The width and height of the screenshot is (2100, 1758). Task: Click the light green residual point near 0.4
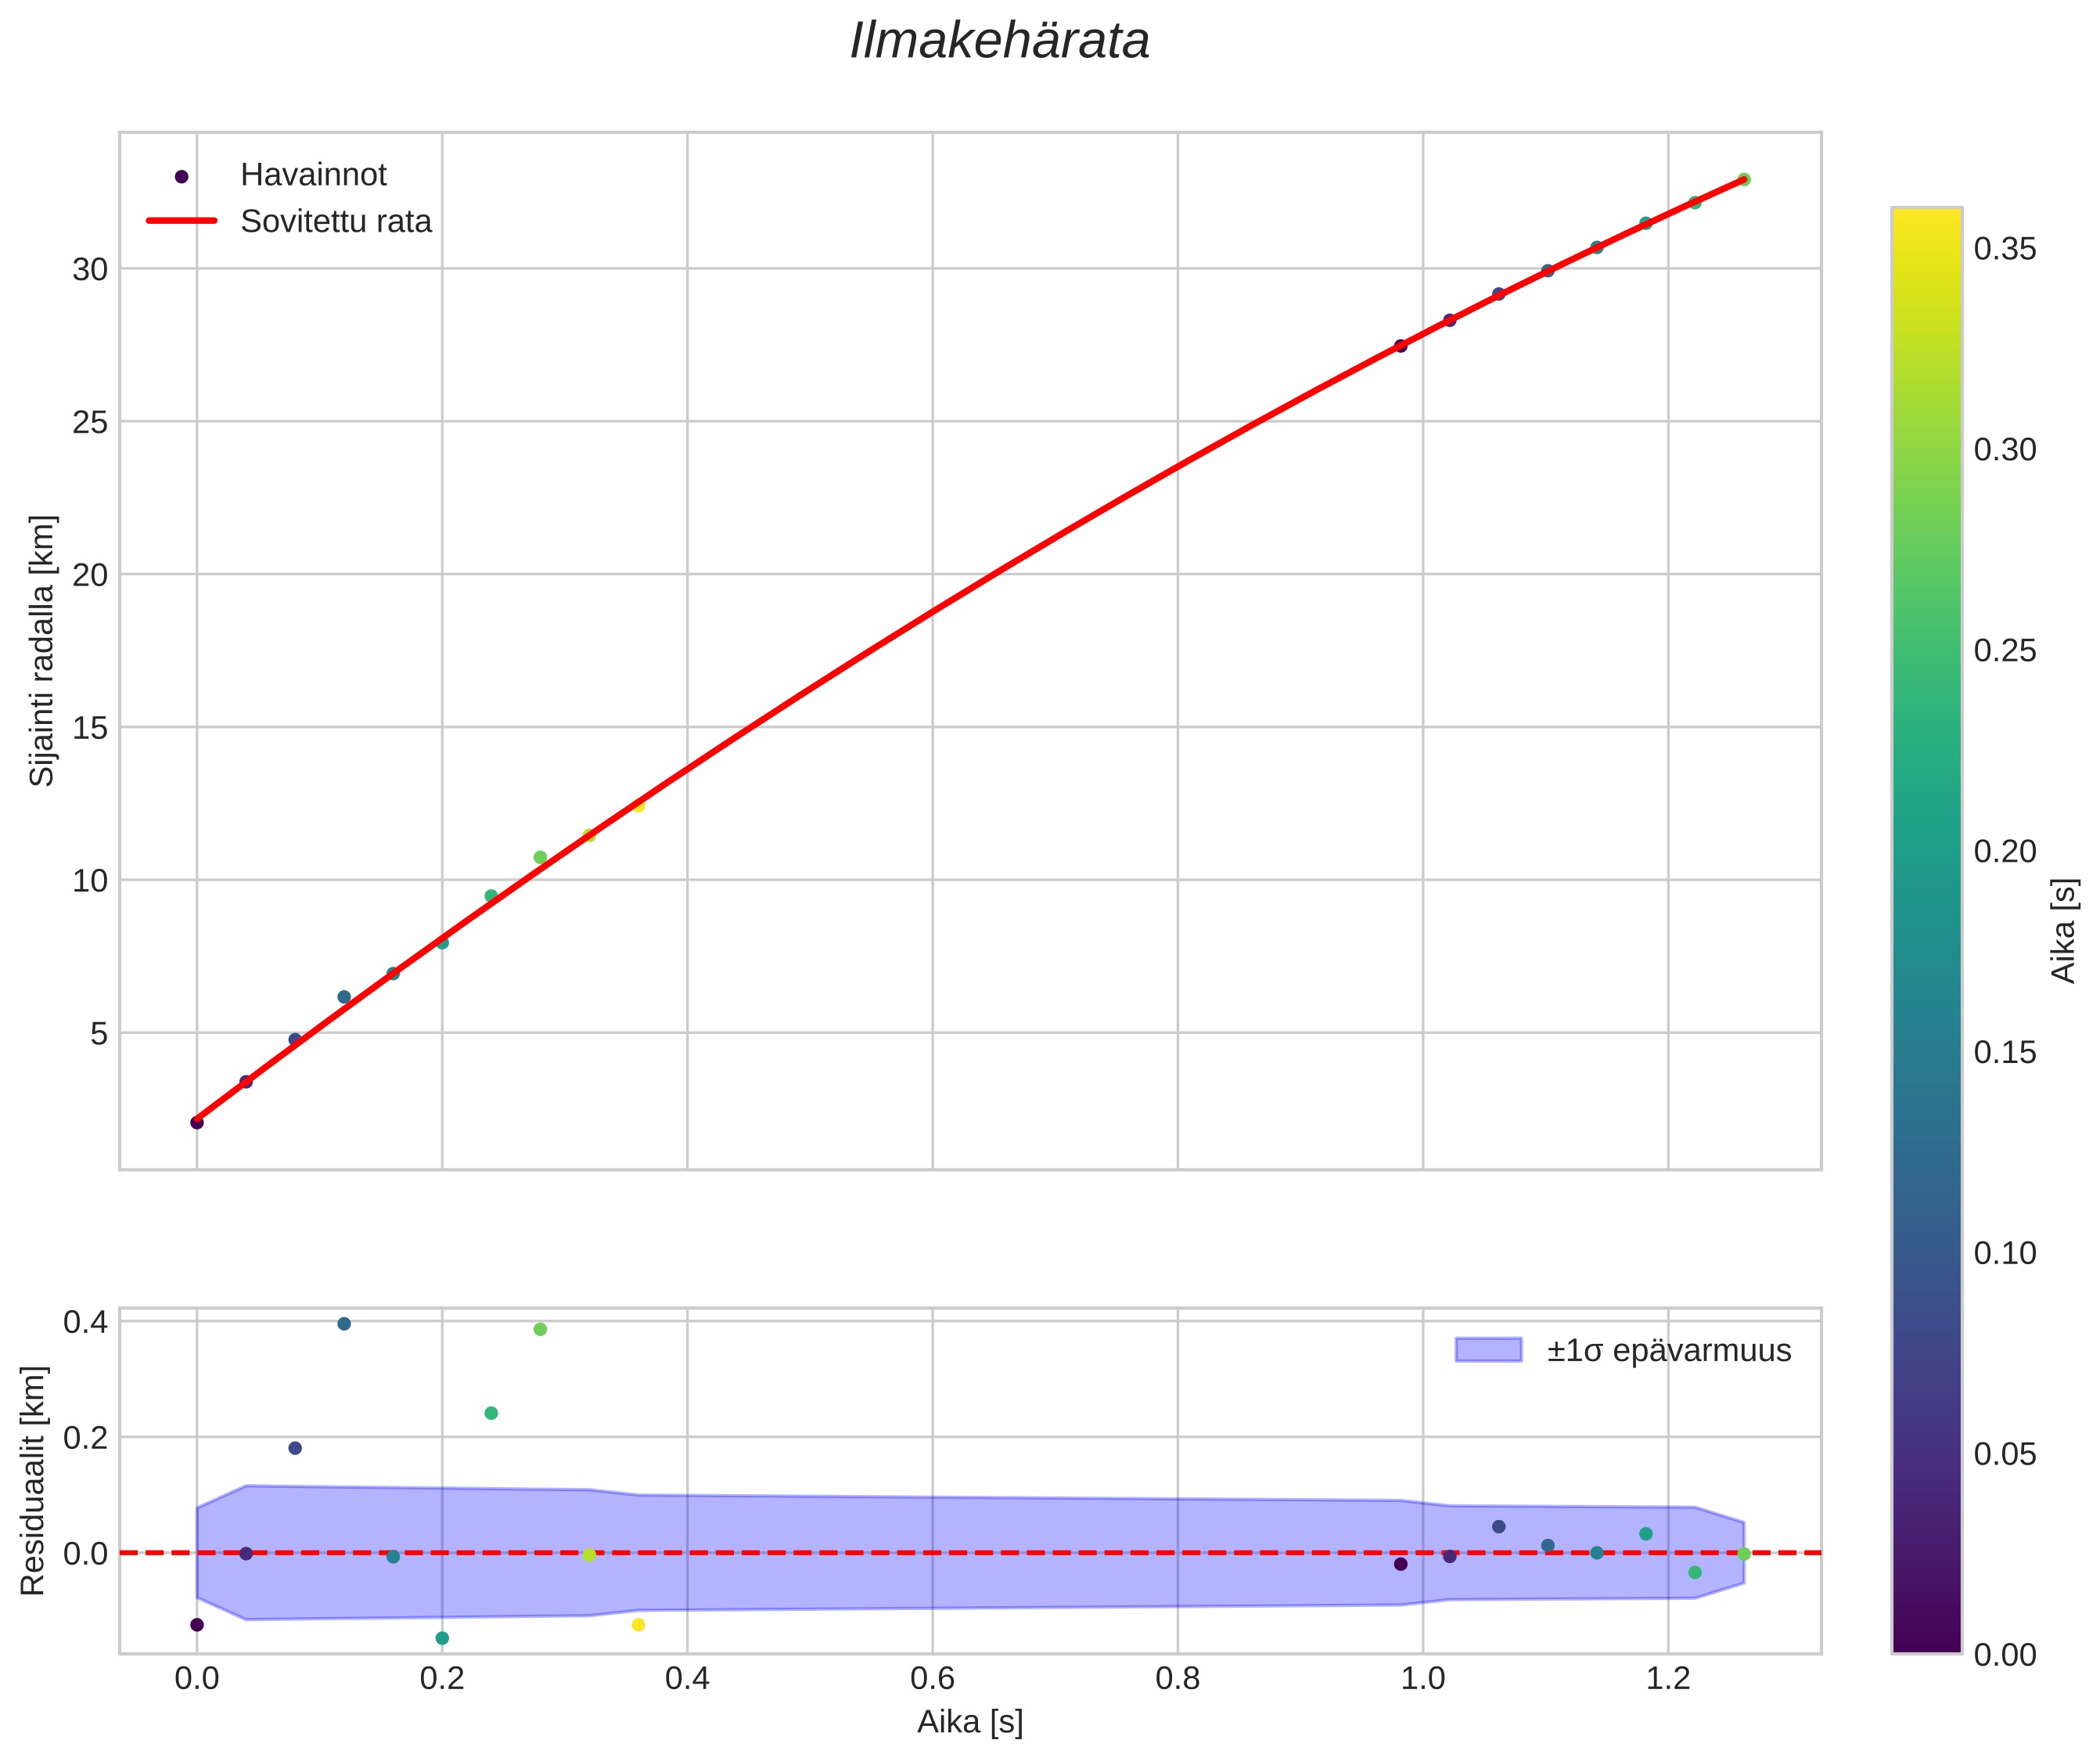(540, 1329)
